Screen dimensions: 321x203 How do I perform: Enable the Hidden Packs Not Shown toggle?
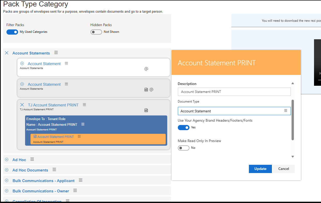(x=96, y=32)
